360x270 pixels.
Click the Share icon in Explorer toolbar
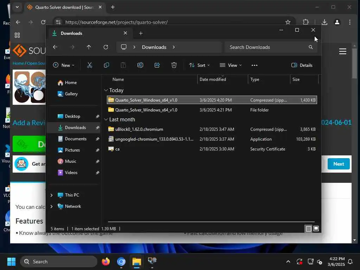point(157,65)
